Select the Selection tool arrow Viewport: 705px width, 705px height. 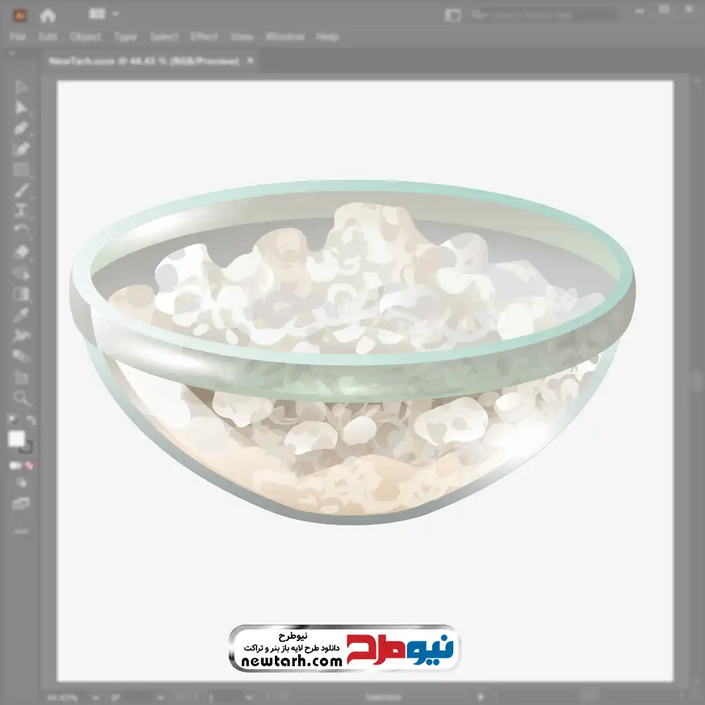coord(21,87)
